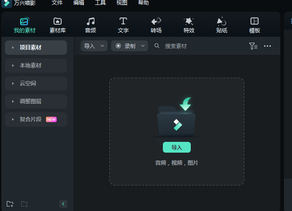Click the 音频，视频，图片 caption text
The width and height of the screenshot is (292, 211).
[x=177, y=163]
